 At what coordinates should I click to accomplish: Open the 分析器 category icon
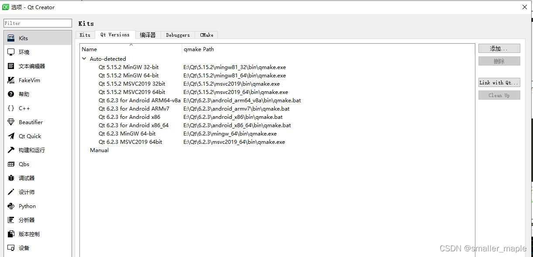(x=11, y=220)
